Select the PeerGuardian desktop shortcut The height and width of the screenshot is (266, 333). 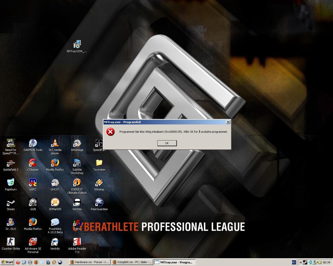pyautogui.click(x=99, y=204)
